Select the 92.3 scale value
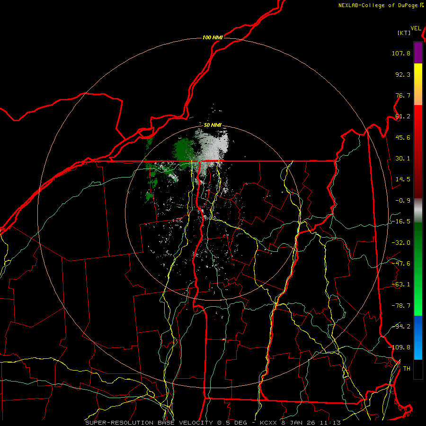This screenshot has height=426, width=426. coord(403,74)
